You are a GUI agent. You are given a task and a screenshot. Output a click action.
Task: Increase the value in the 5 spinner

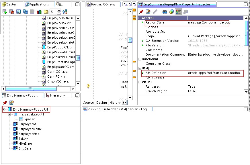(59, 10)
